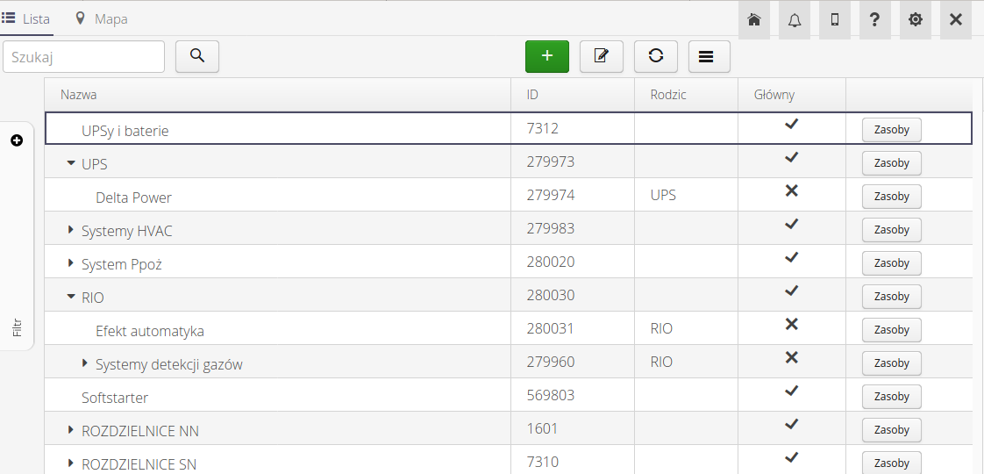Open settings gear icon
This screenshot has width=984, height=474.
[x=915, y=19]
